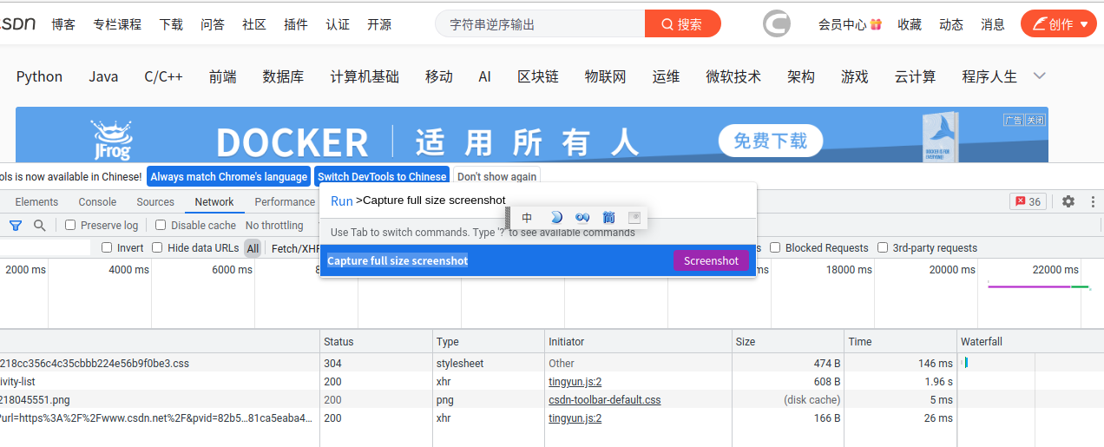Expand more CSDN categories chevron
Screen dimensions: 1104x447
point(1040,76)
